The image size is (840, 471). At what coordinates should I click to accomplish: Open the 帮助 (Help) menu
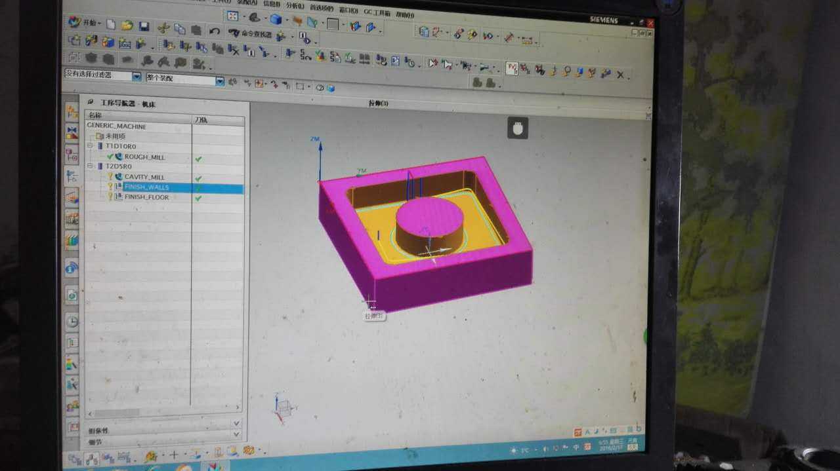pos(405,15)
